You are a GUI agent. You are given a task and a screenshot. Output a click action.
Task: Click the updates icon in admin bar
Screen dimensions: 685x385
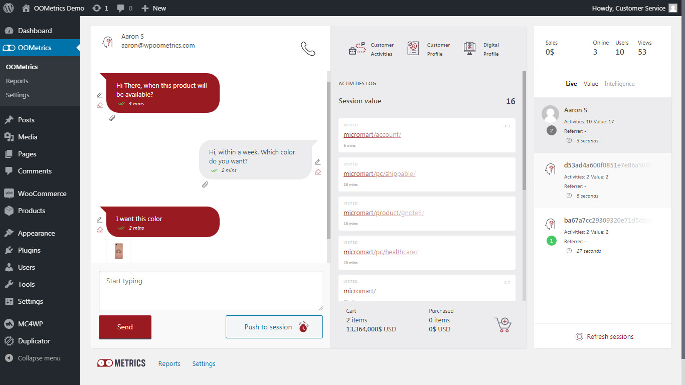coord(100,8)
